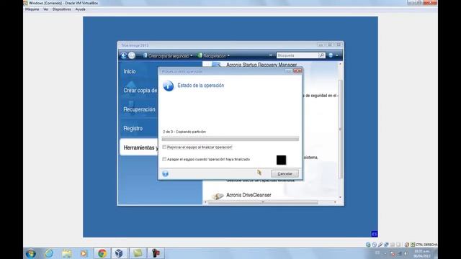The width and height of the screenshot is (461, 259).
Task: Click the blue information icon in the dialog
Action: [x=168, y=86]
